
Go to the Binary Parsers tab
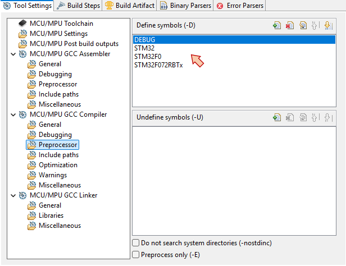pyautogui.click(x=185, y=6)
